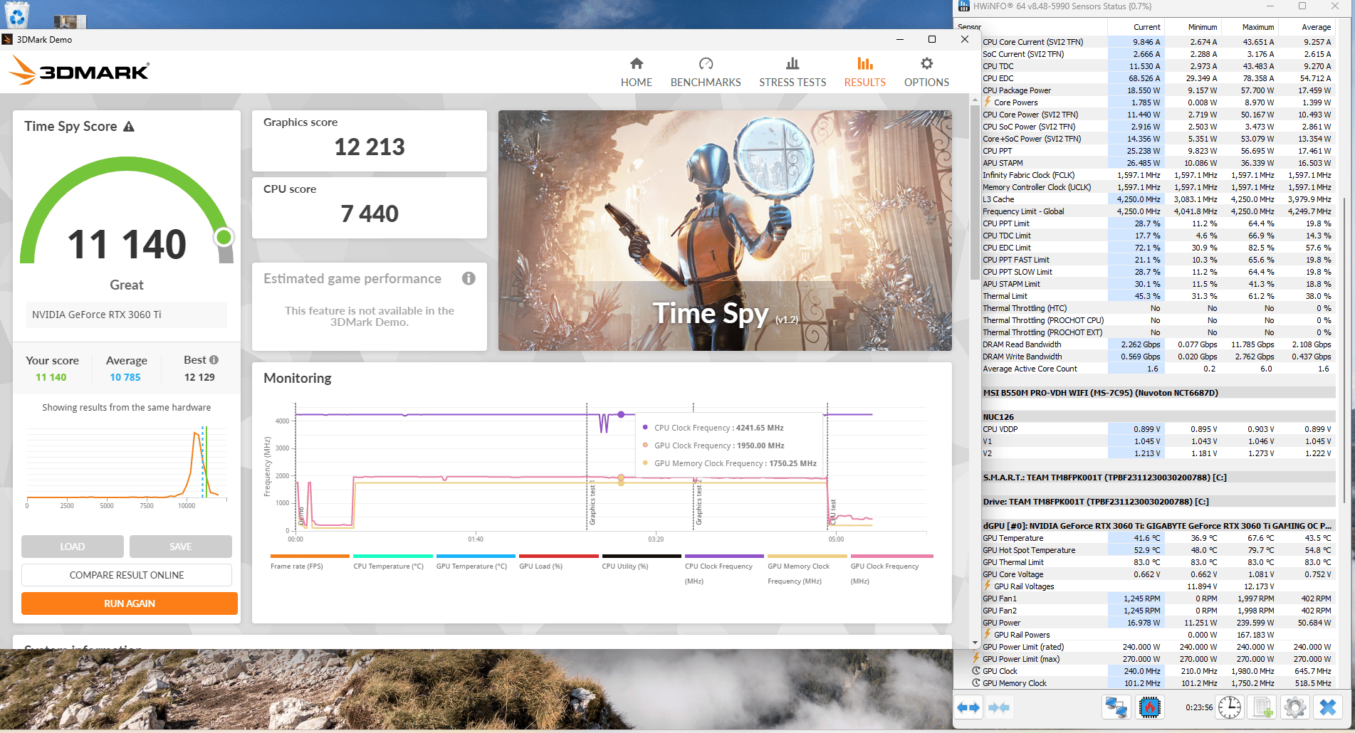Select the GPU Fan1 sensor row
The height and width of the screenshot is (733, 1355).
click(1158, 598)
